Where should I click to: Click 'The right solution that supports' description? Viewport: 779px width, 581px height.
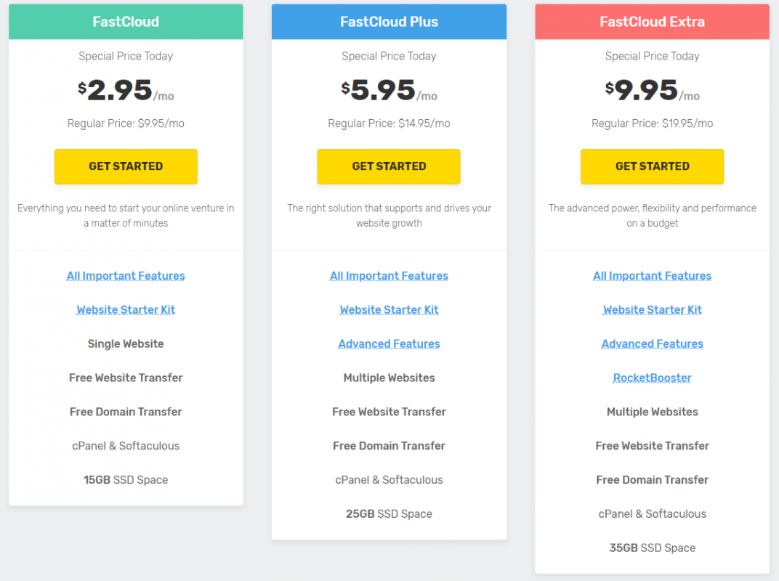389,216
